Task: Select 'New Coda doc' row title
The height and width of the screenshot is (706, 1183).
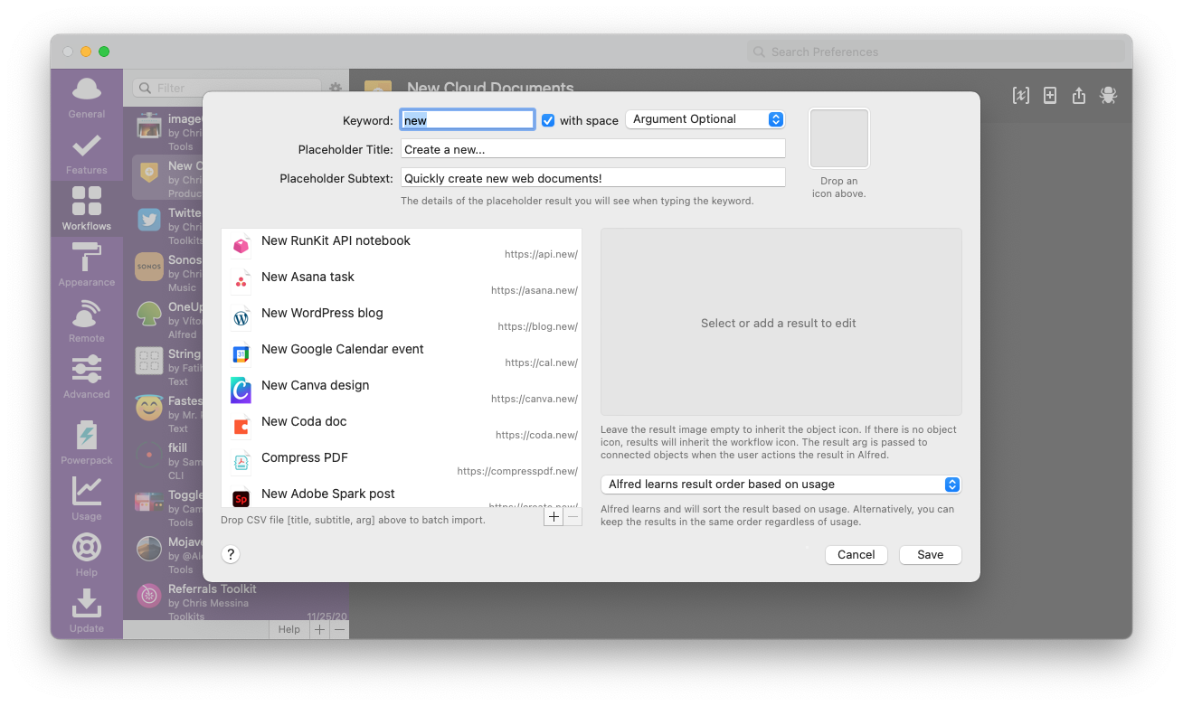Action: point(304,421)
